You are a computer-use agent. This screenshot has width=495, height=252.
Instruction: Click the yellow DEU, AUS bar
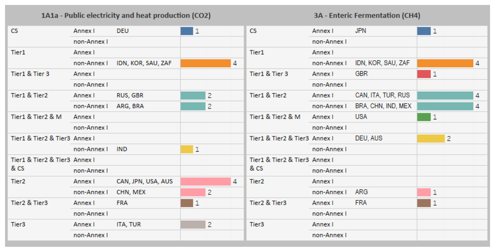coord(431,139)
